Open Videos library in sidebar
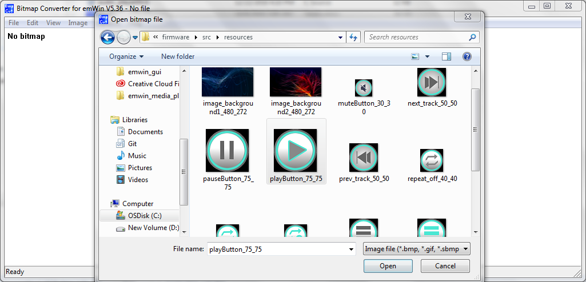Screen dimensions: 586x282 click(x=132, y=179)
